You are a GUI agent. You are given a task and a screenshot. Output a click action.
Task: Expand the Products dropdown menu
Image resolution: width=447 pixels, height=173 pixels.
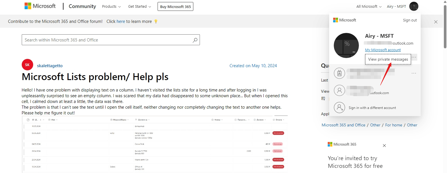click(x=111, y=6)
